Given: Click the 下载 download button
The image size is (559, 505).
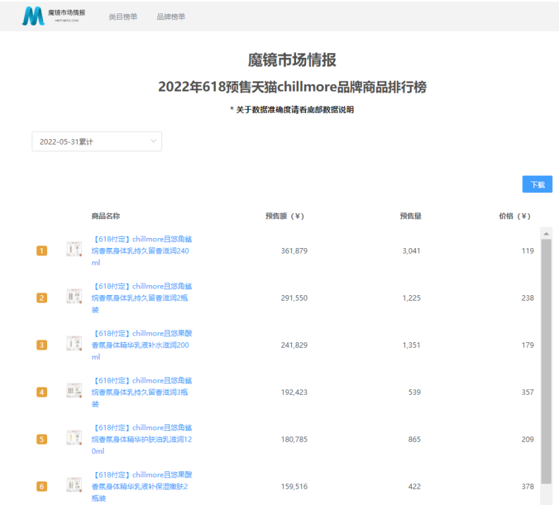Looking at the screenshot, I should tap(537, 184).
